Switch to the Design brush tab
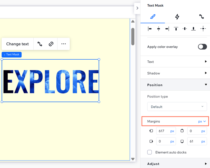This screenshot has height=168, width=210. point(153,17)
